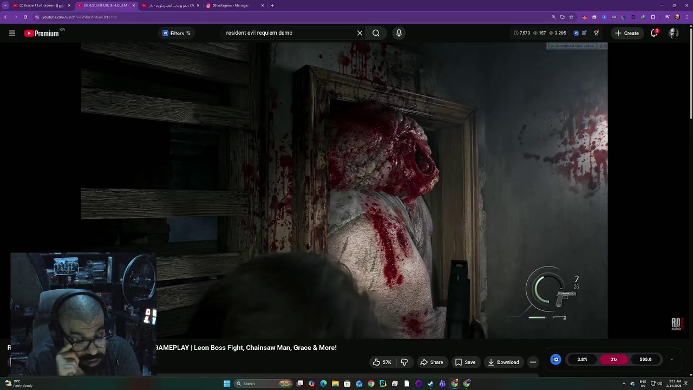Image resolution: width=693 pixels, height=390 pixels.
Task: Download the video
Action: 504,362
